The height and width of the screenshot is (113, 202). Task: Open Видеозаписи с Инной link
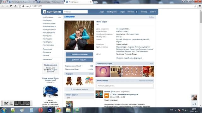click(x=73, y=66)
